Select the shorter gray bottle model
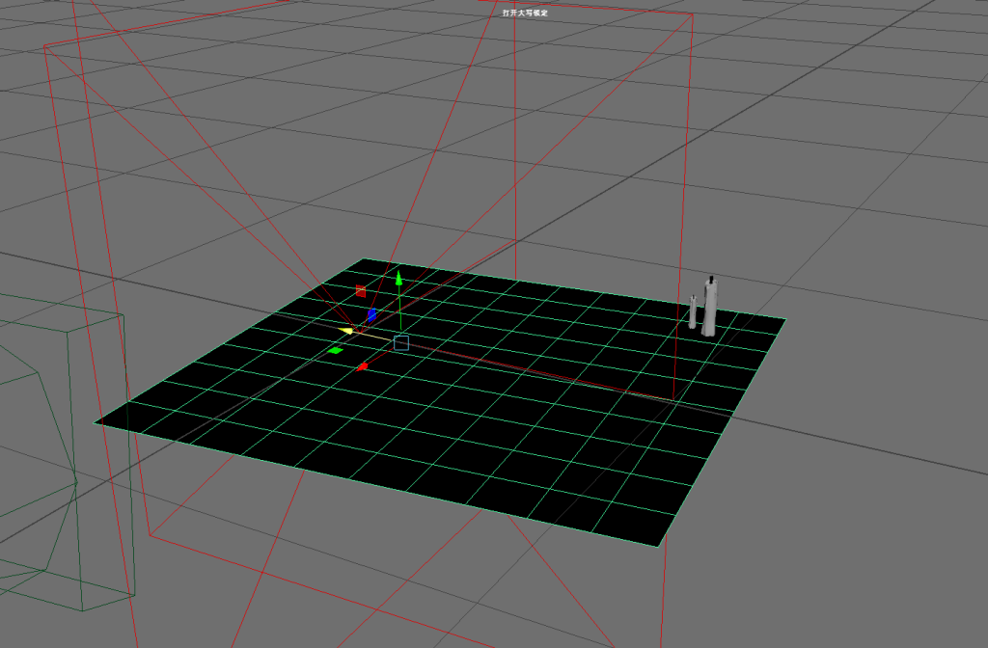Screen dimensions: 988x648 point(693,311)
